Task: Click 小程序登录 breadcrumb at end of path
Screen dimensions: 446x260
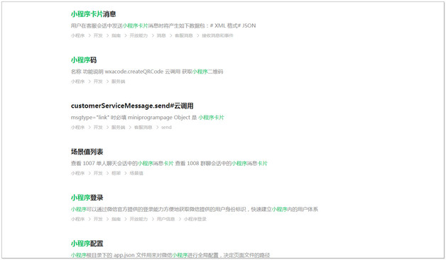Action: pos(195,219)
